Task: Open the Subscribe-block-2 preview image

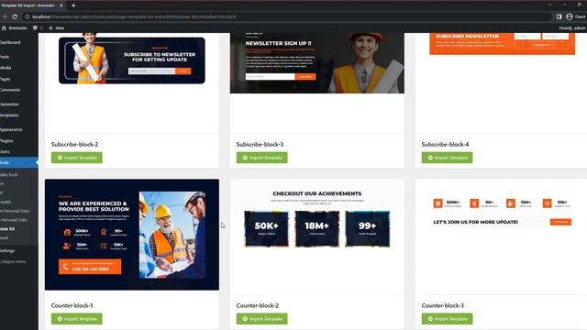Action: 132,60
